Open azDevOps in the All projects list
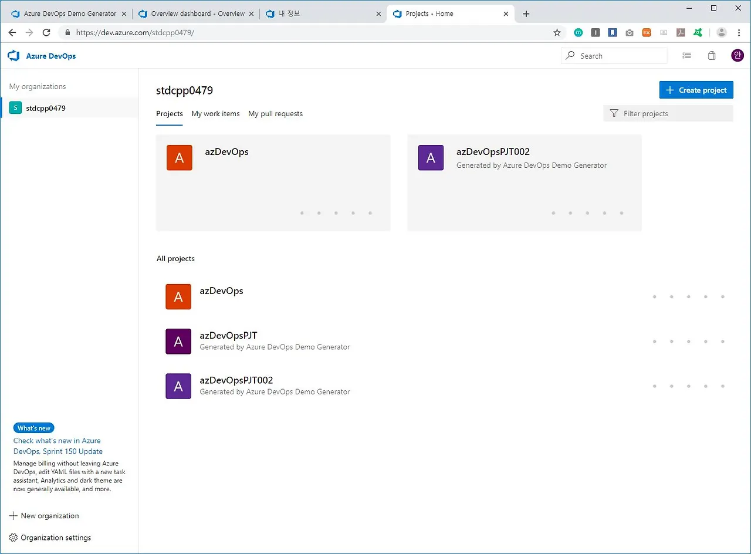Screen dimensions: 751x554 221,290
